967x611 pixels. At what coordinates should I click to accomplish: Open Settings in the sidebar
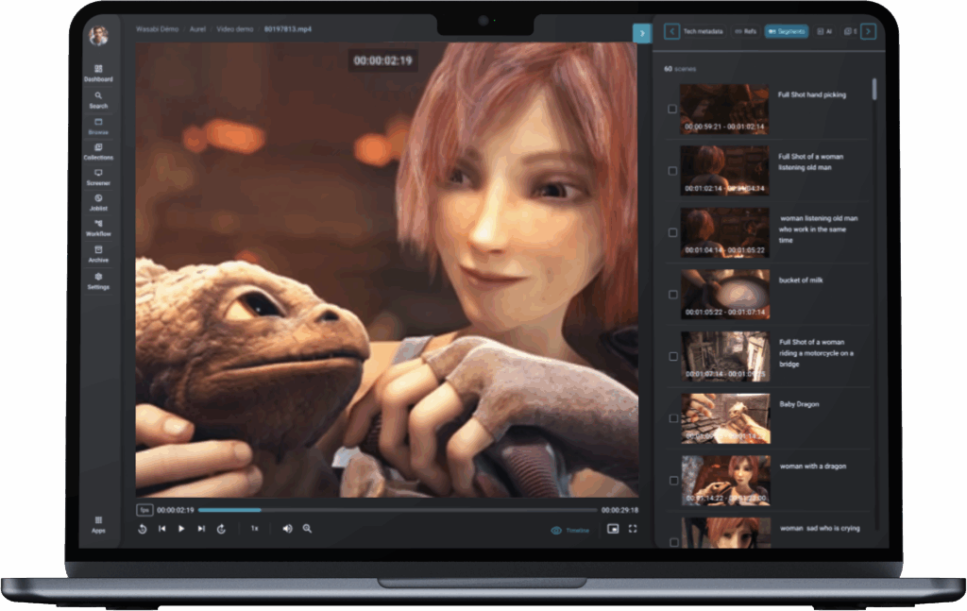[98, 281]
